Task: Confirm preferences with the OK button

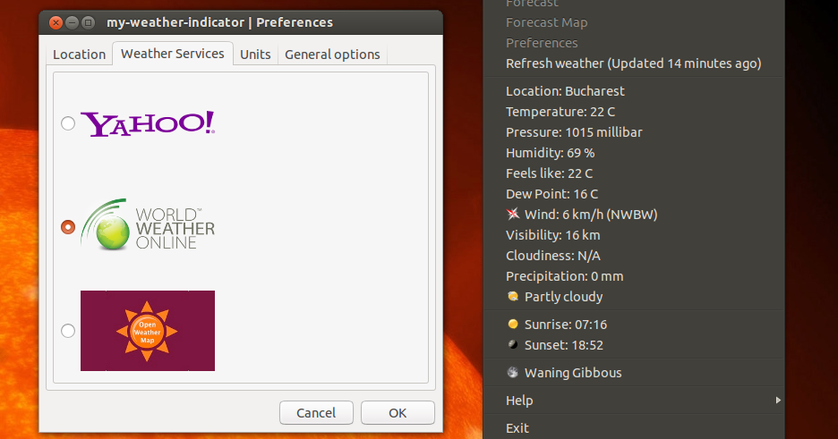Action: coord(398,413)
